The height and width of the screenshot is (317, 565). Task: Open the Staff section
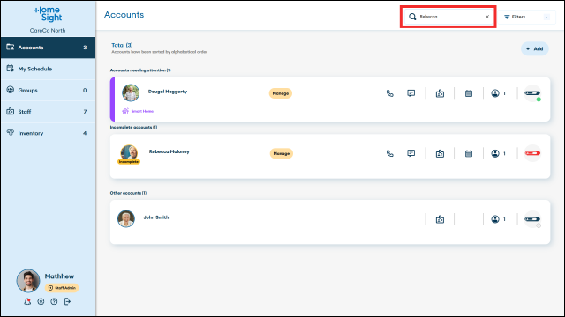point(48,112)
